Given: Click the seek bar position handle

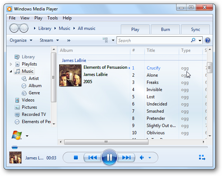Looking at the screenshot, I should tap(15, 147).
